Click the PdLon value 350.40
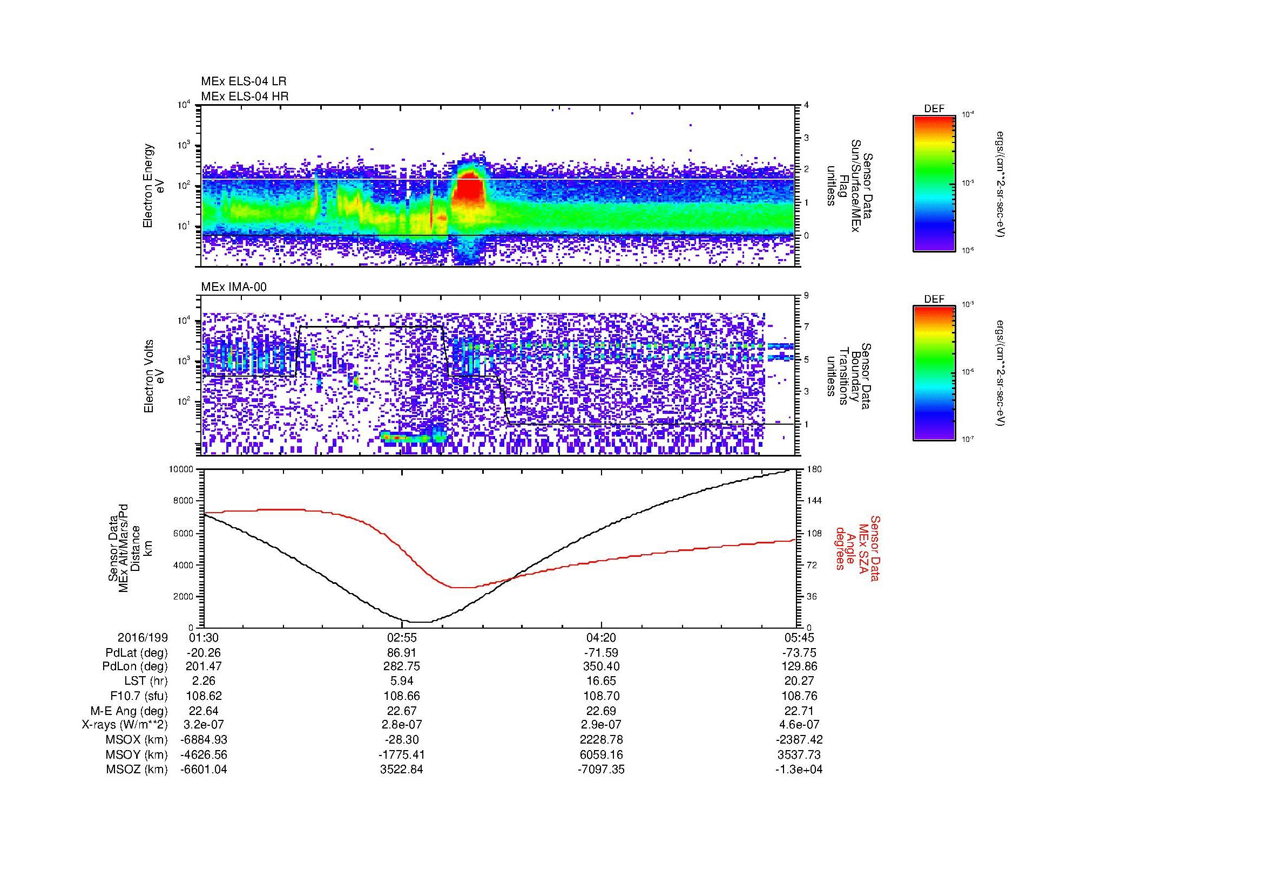 coord(601,666)
